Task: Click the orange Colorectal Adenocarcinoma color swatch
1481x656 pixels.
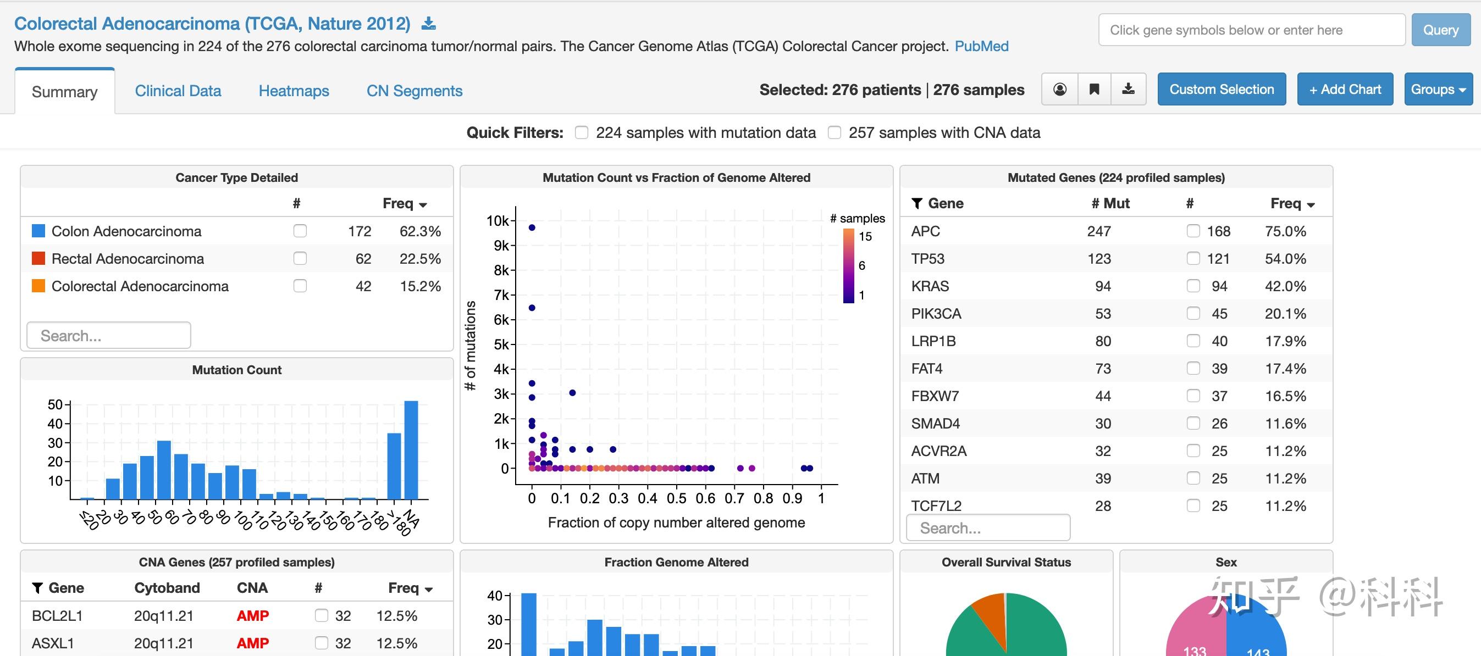Action: [38, 286]
